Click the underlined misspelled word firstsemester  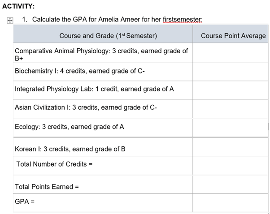tap(183, 20)
